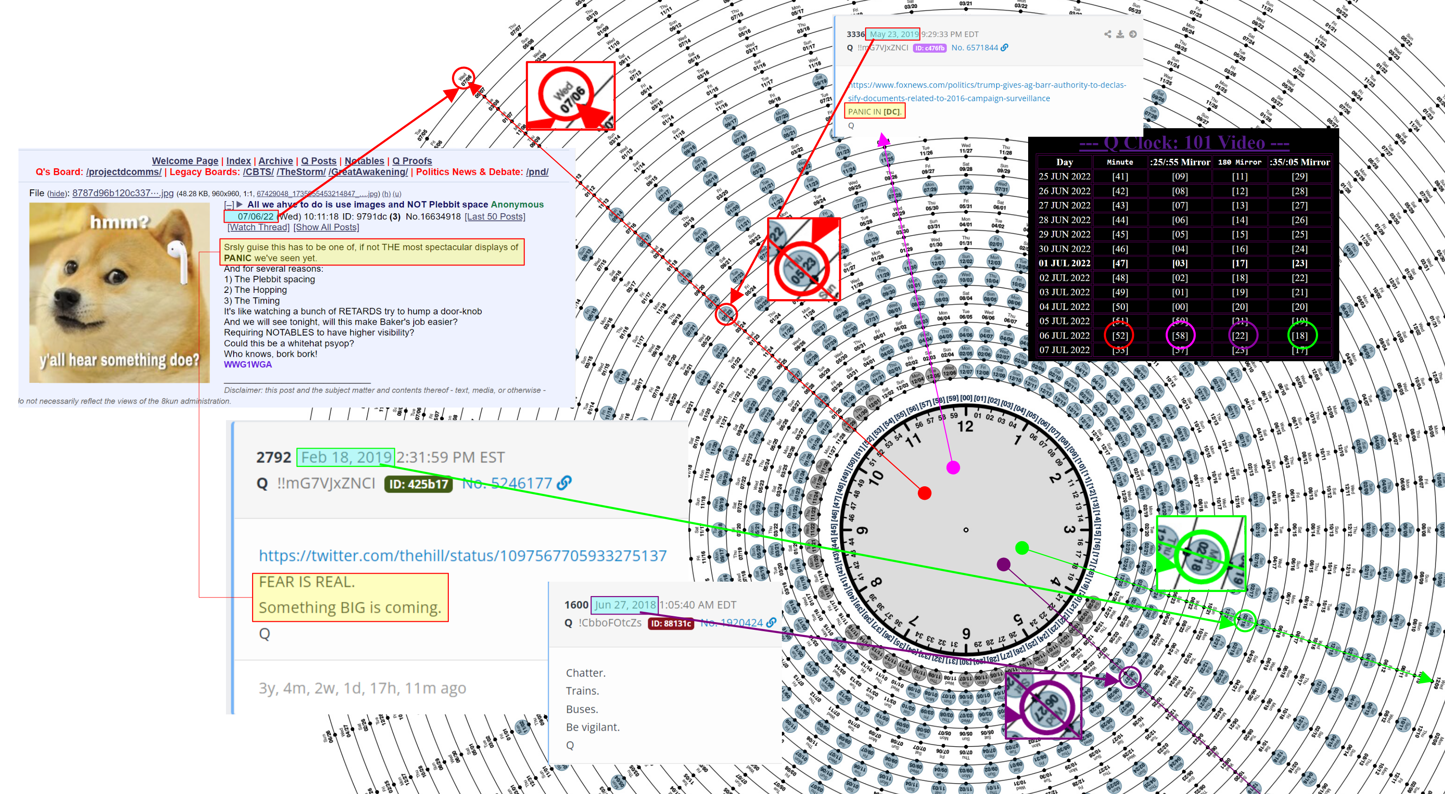Image resolution: width=1445 pixels, height=794 pixels.
Task: Click the Anonymous poster name
Action: (x=517, y=205)
